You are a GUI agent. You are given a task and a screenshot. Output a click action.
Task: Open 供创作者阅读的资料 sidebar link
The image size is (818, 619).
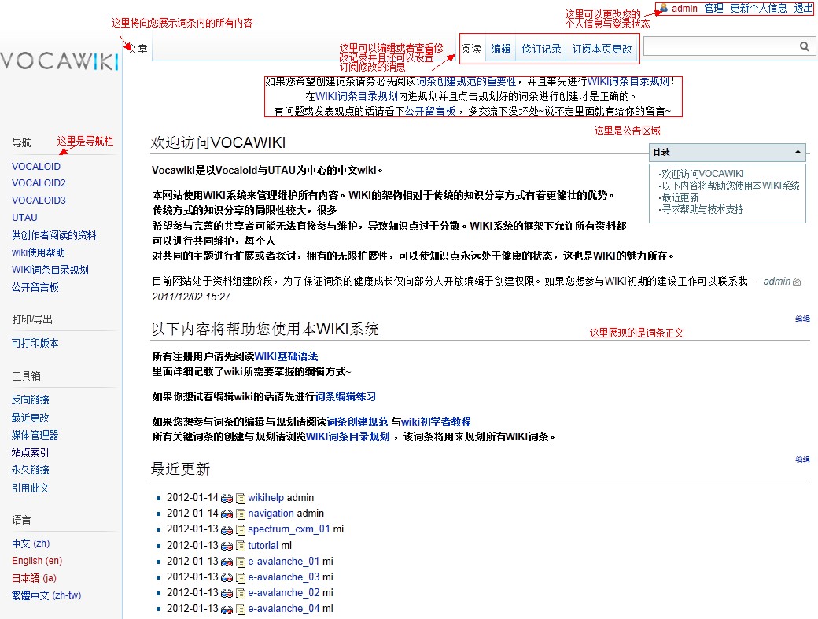[x=53, y=235]
